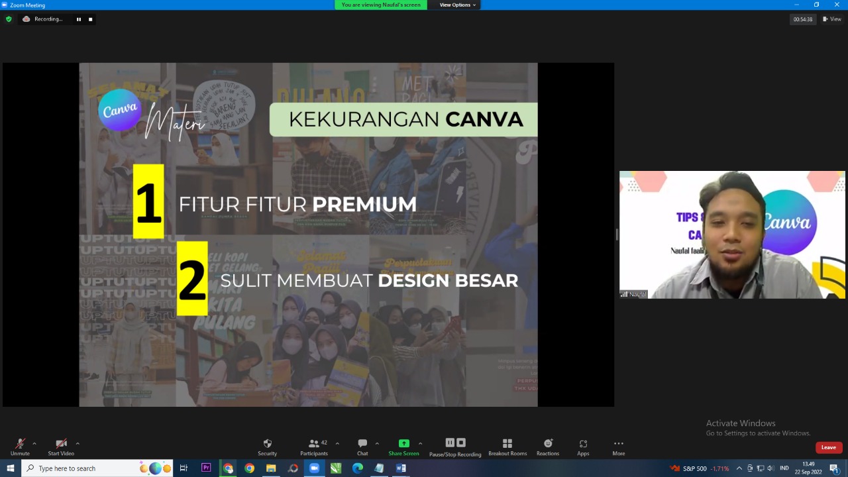
Task: Select Naufal's video thumbnail
Action: 732,235
